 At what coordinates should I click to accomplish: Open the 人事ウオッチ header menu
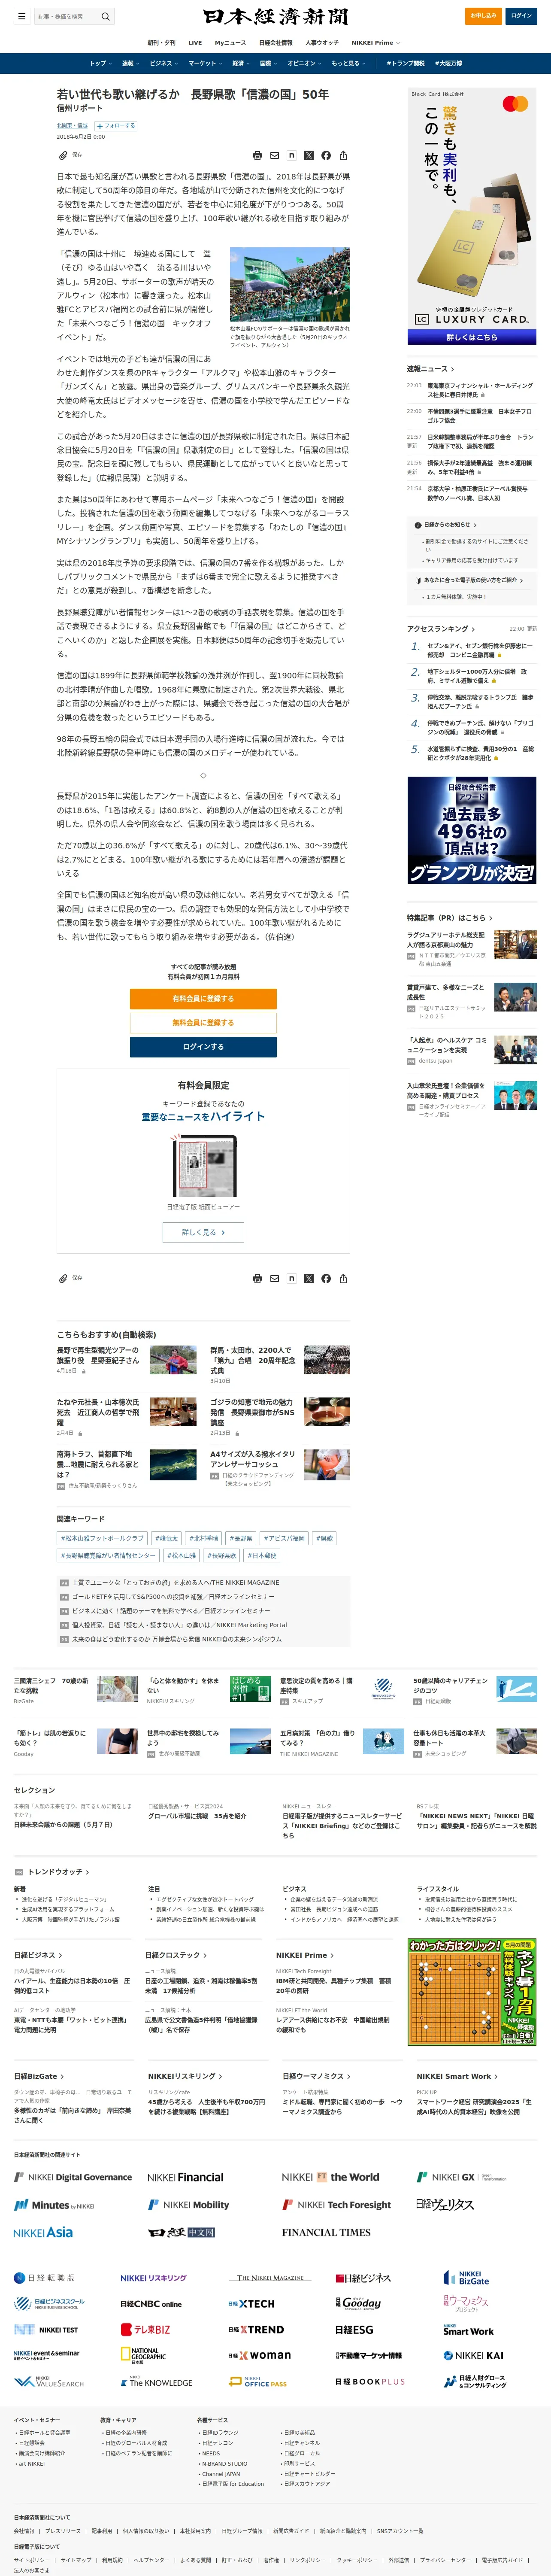click(322, 43)
